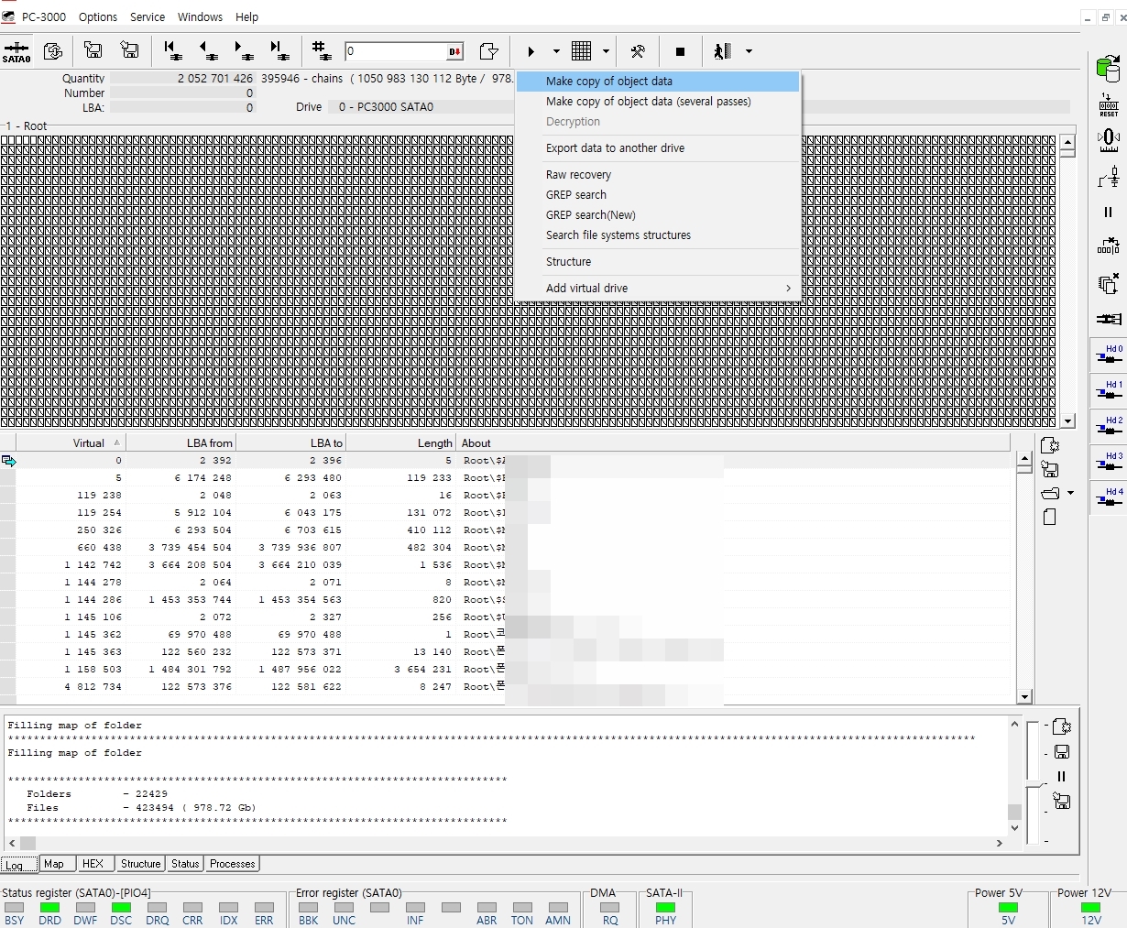The width and height of the screenshot is (1127, 928).
Task: Select the Hd 4 drive button
Action: [x=1109, y=497]
